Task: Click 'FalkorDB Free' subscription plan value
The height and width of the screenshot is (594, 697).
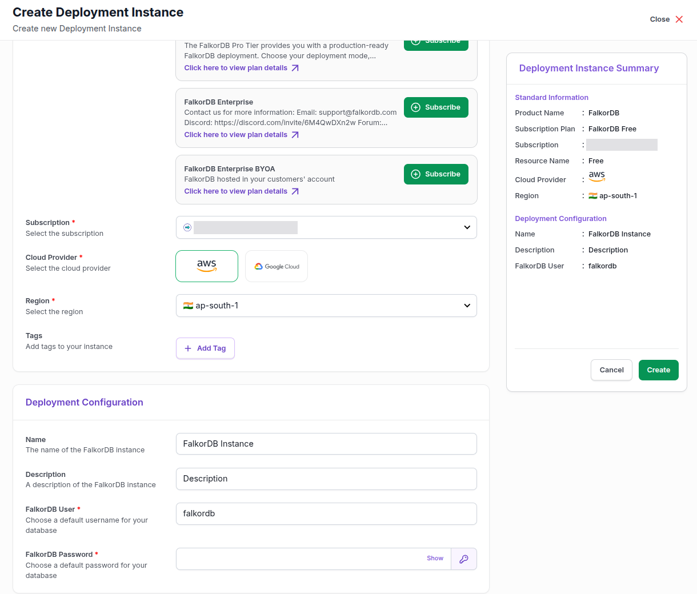Action: click(612, 129)
